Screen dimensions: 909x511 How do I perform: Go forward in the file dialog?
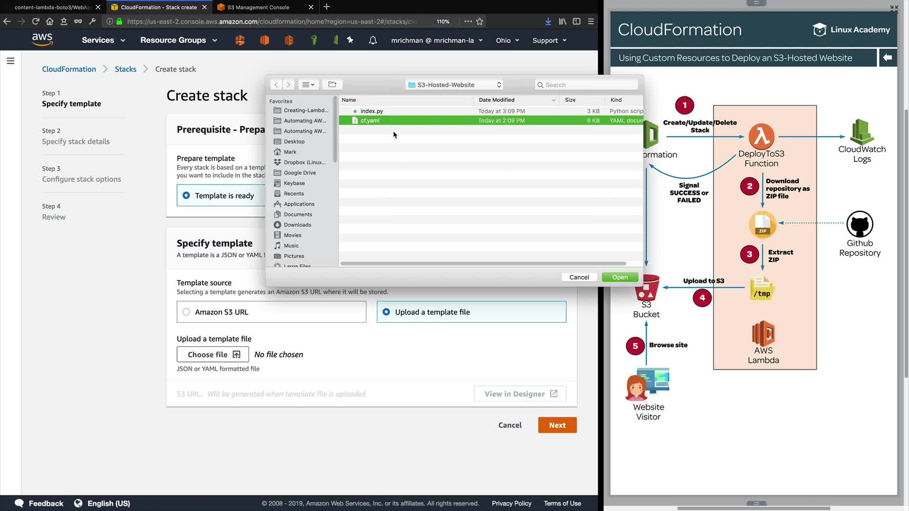click(288, 85)
